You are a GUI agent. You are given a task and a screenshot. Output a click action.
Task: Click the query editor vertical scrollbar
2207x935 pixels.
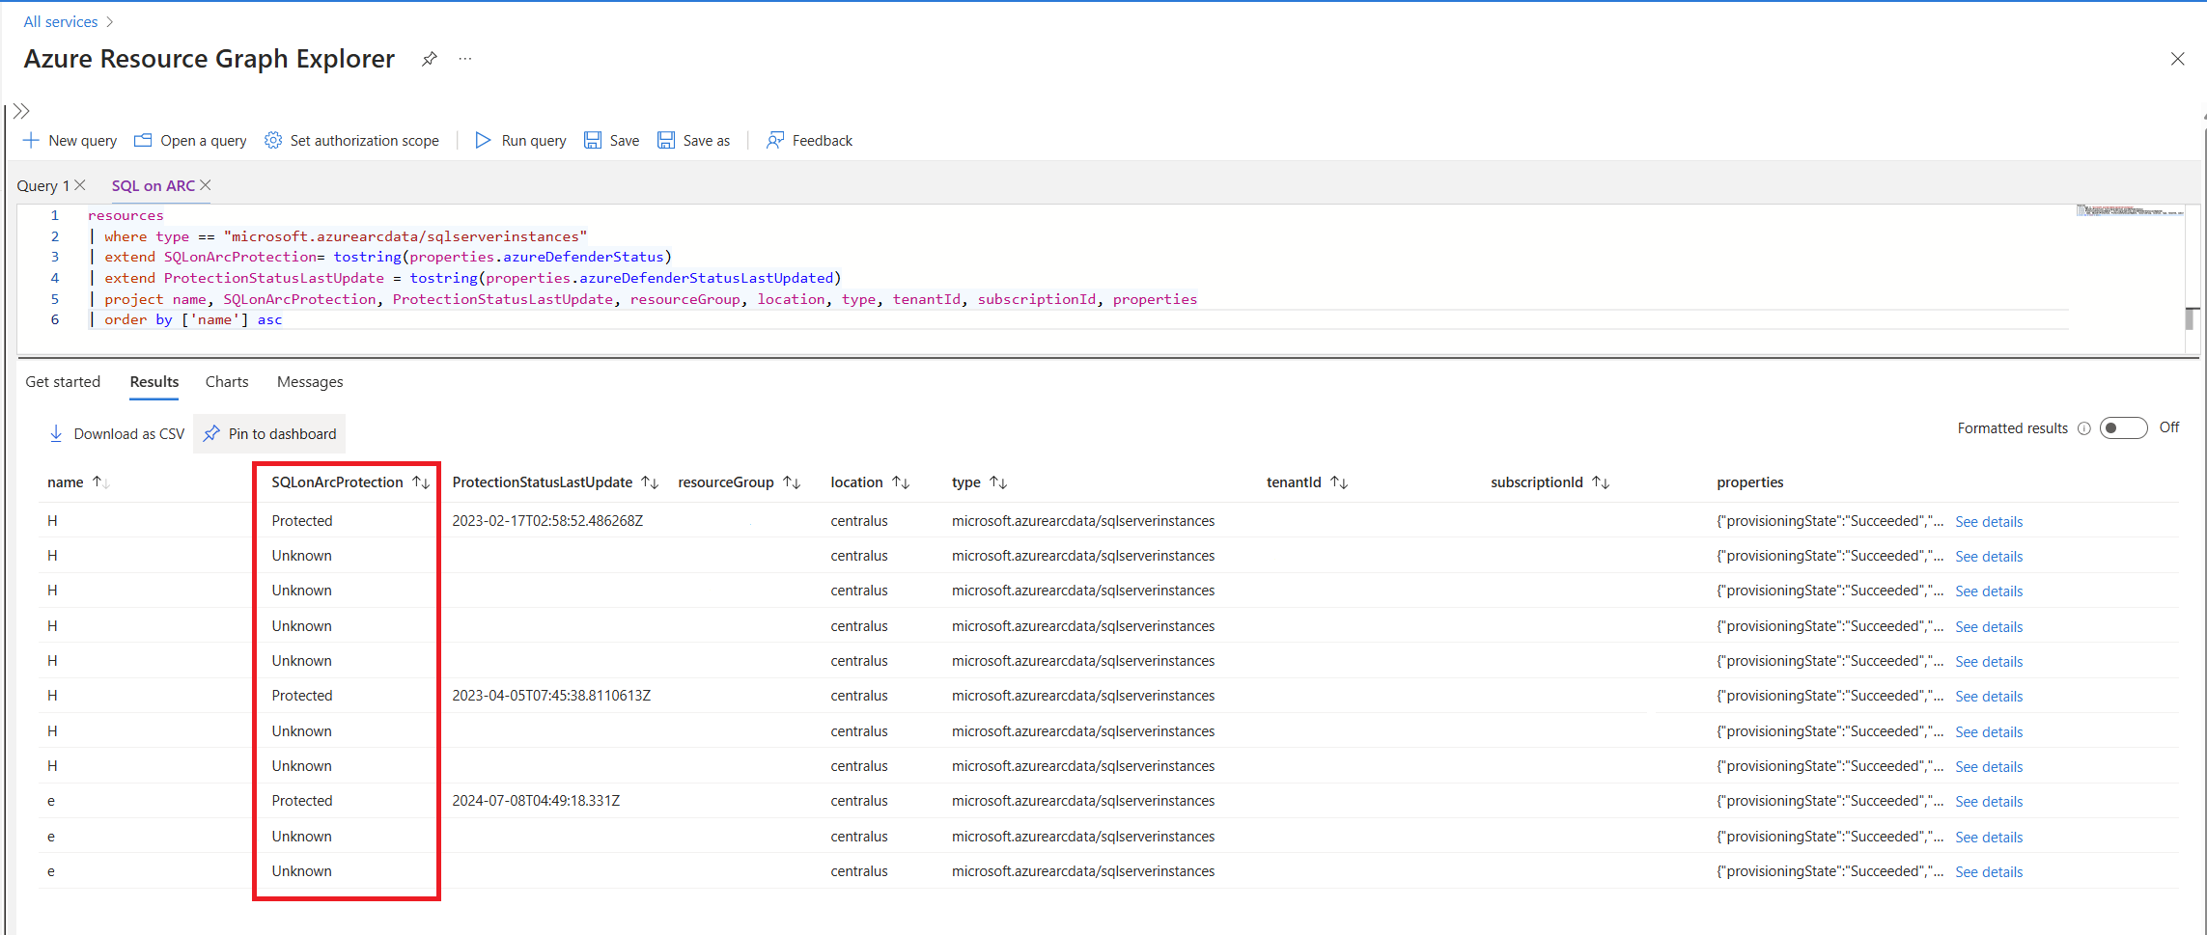click(2191, 318)
